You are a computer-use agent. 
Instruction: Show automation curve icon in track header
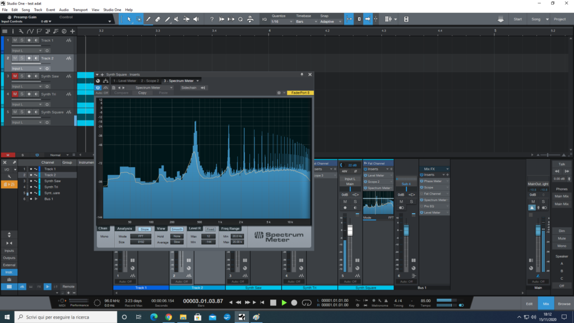(30, 31)
